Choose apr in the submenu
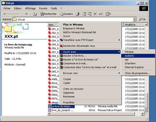 coord(138,59)
